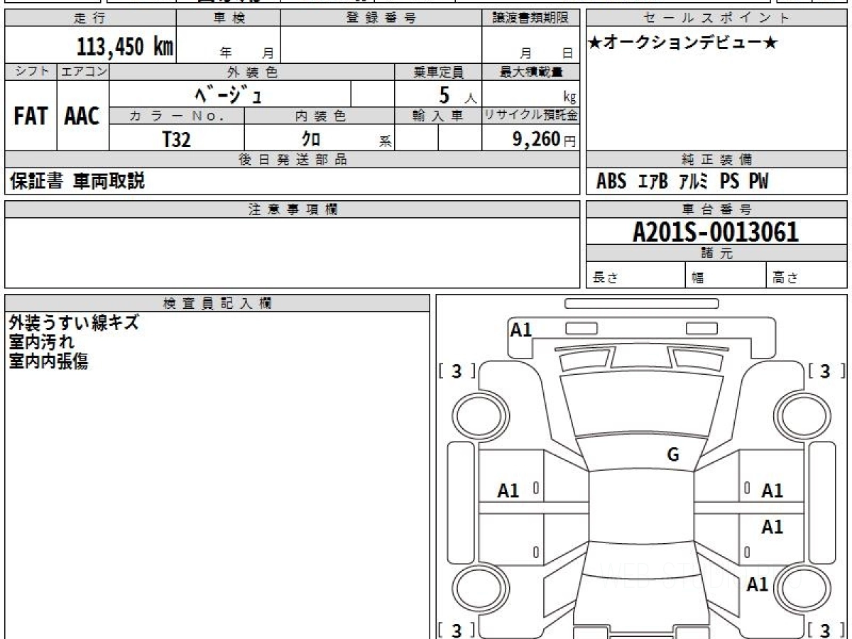Image resolution: width=852 pixels, height=639 pixels.
Task: Select the A1 mark on the front bumper
Action: click(x=521, y=329)
